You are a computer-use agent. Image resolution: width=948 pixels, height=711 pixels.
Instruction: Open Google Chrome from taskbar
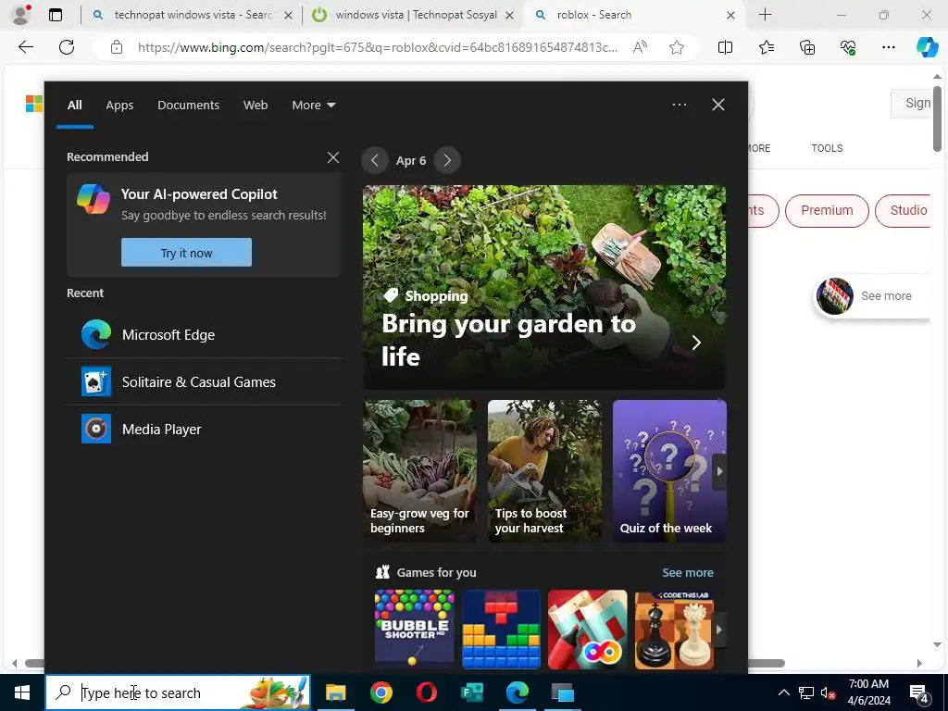380,692
